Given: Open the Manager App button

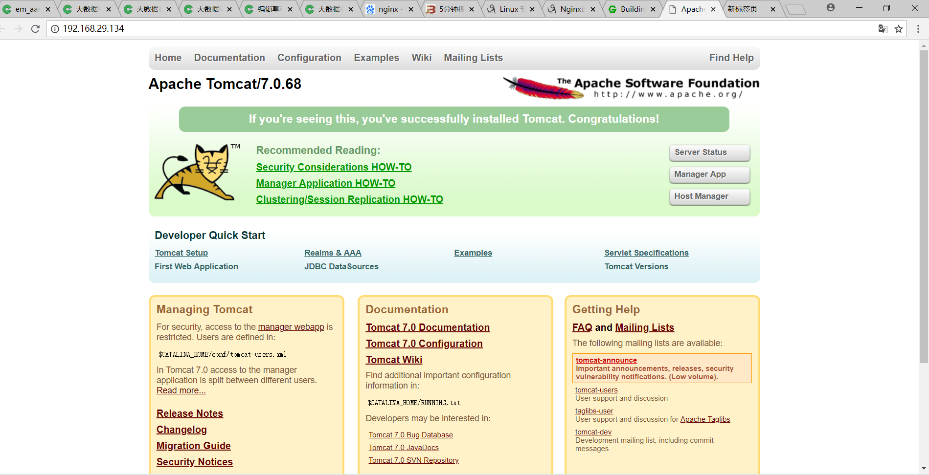Looking at the screenshot, I should tap(709, 174).
